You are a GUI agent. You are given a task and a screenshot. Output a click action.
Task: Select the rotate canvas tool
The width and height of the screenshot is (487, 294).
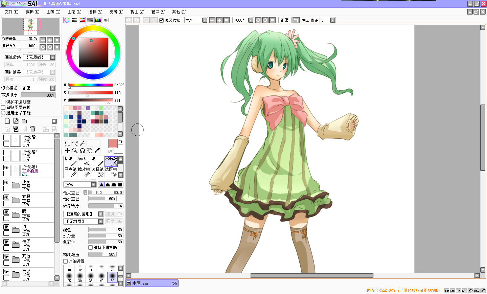tap(82, 151)
